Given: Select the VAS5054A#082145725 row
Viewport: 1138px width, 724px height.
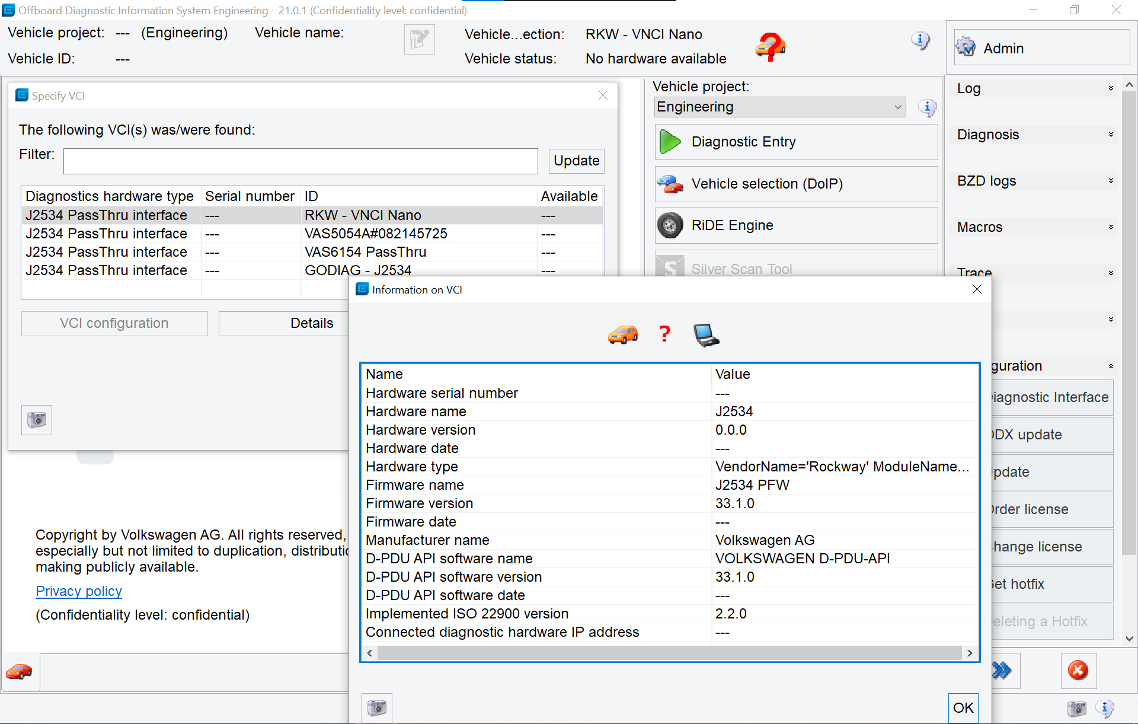Looking at the screenshot, I should 312,234.
